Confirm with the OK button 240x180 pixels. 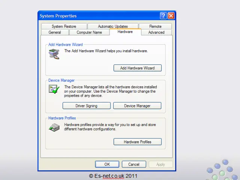107,164
